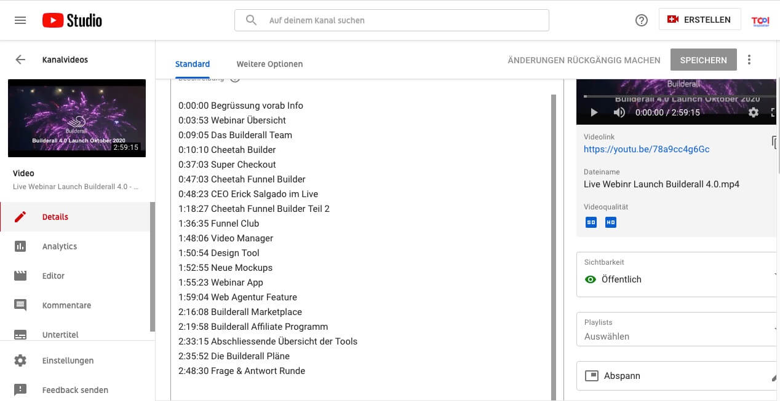The height and width of the screenshot is (401, 780).
Task: Click the line '0:00:00 Begrüssung vorab Info'
Action: point(241,106)
